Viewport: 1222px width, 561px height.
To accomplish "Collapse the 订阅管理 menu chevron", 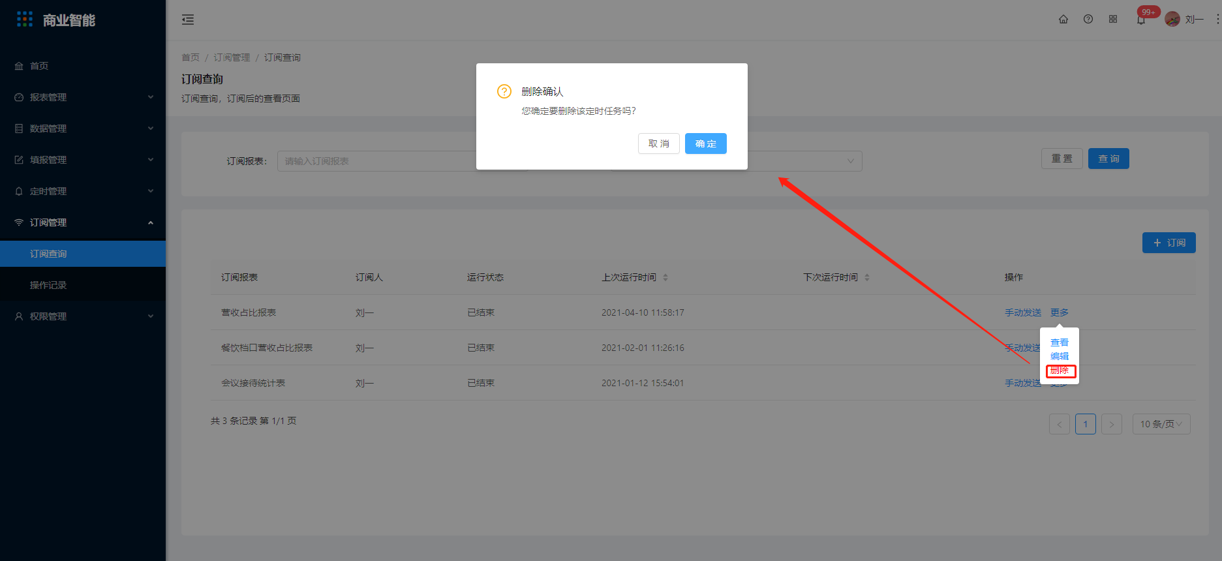I will click(151, 222).
